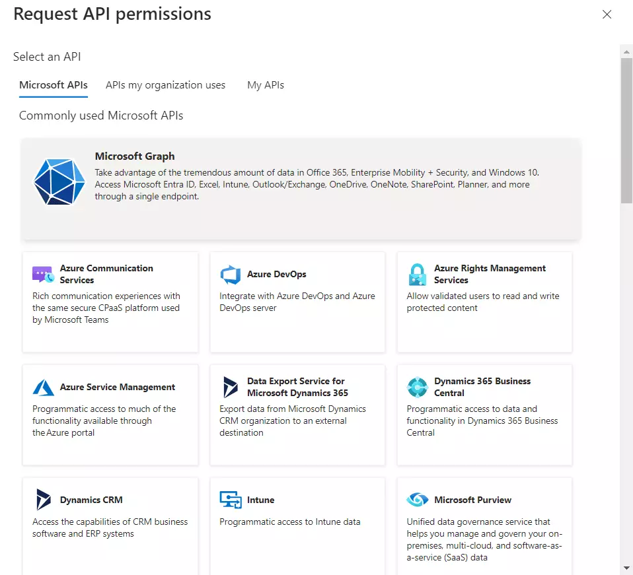Stay on the Microsoft APIs tab
The width and height of the screenshot is (633, 575).
coord(53,85)
